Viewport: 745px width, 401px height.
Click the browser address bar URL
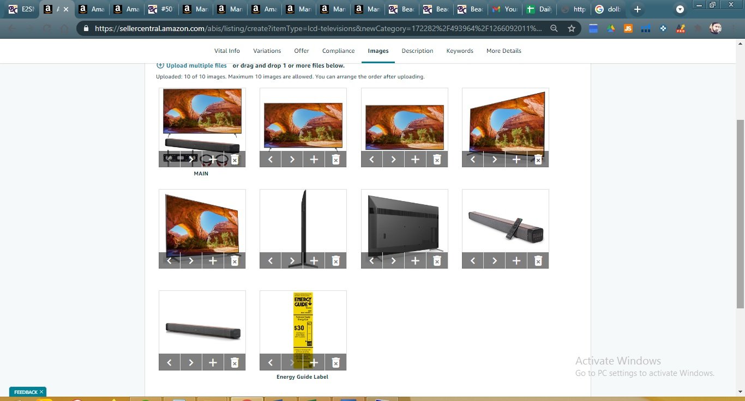point(316,28)
